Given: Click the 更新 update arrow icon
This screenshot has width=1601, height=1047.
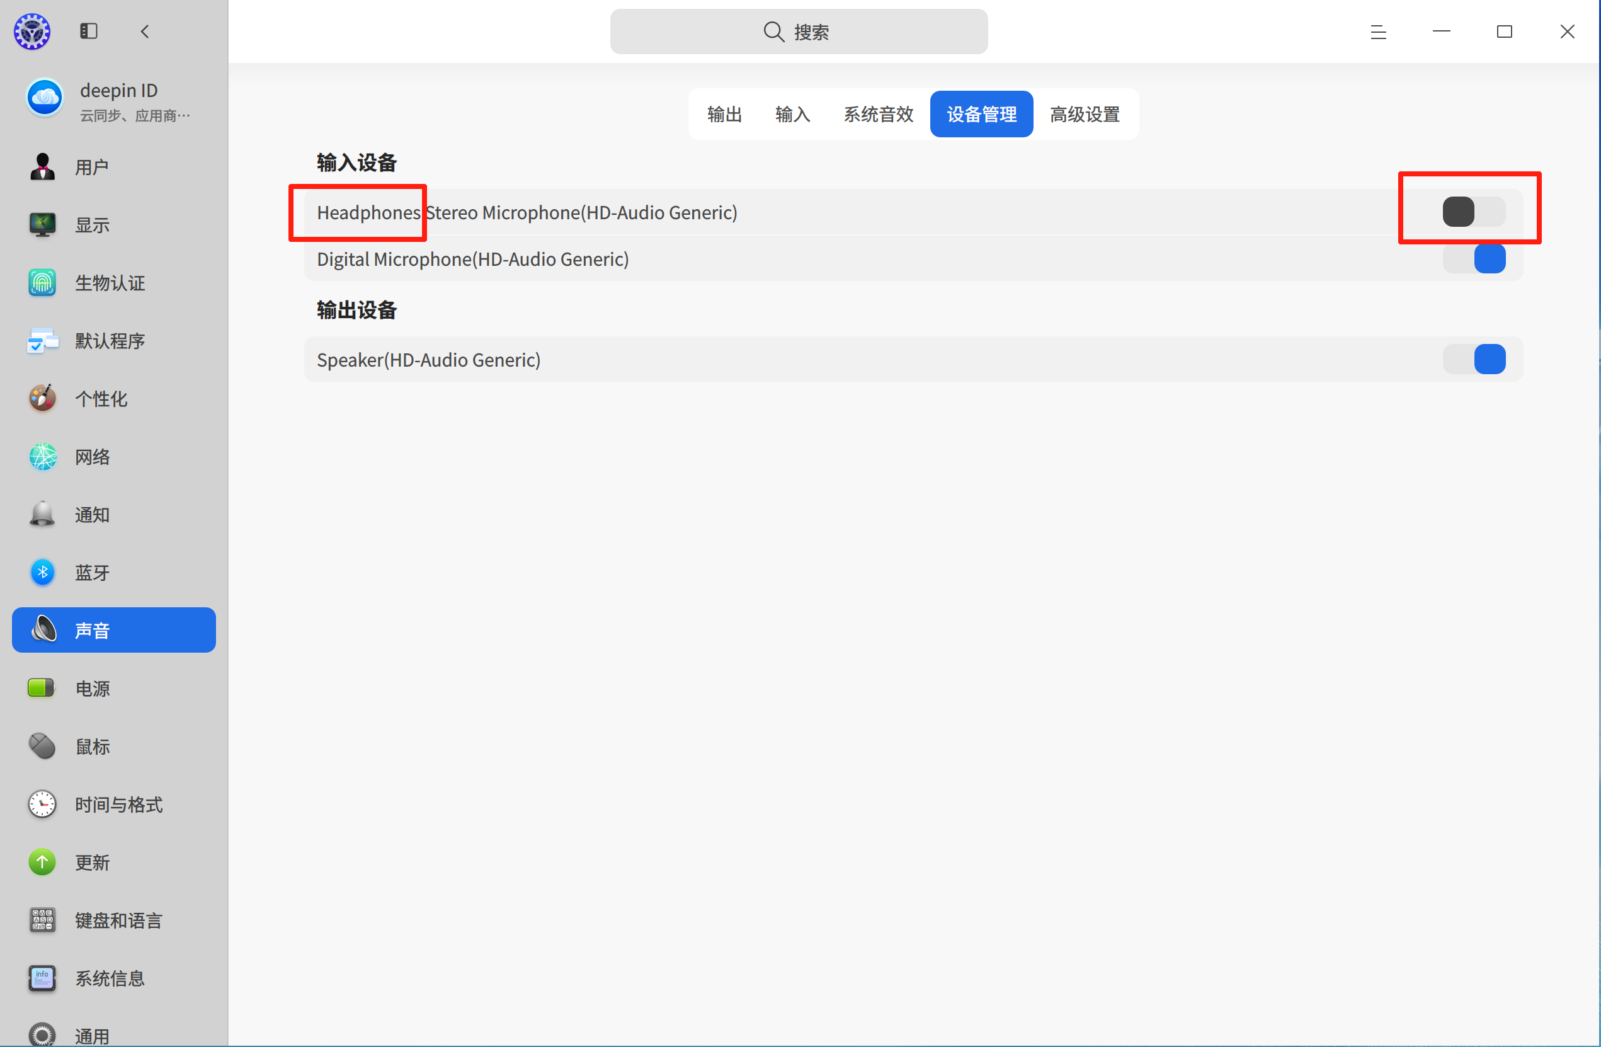Looking at the screenshot, I should (42, 862).
